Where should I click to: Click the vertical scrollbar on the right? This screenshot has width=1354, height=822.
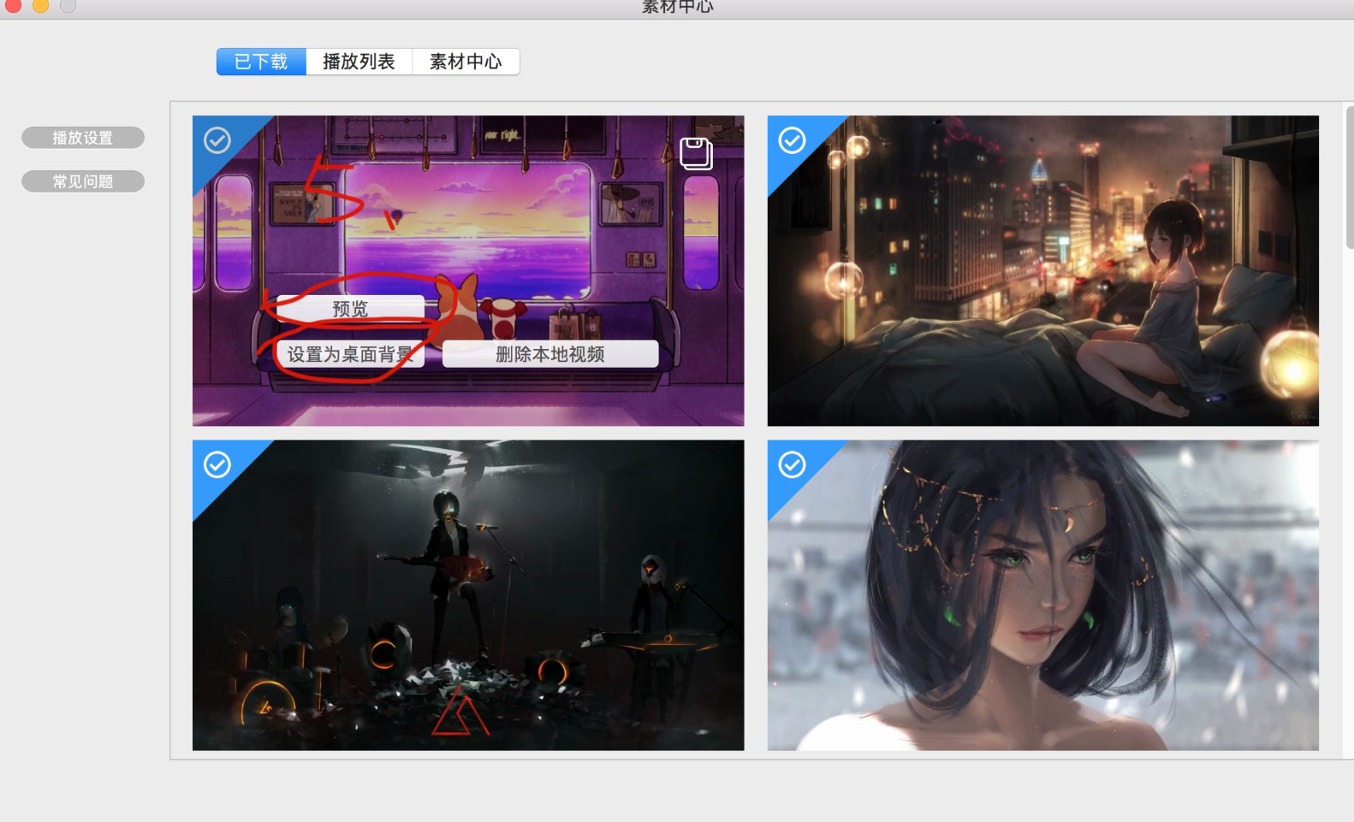(x=1350, y=176)
